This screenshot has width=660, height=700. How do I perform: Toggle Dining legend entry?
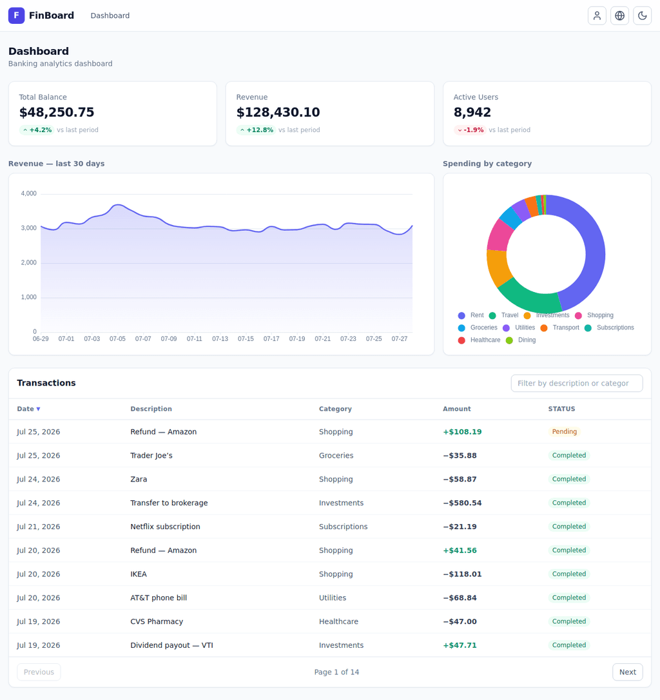coord(521,340)
